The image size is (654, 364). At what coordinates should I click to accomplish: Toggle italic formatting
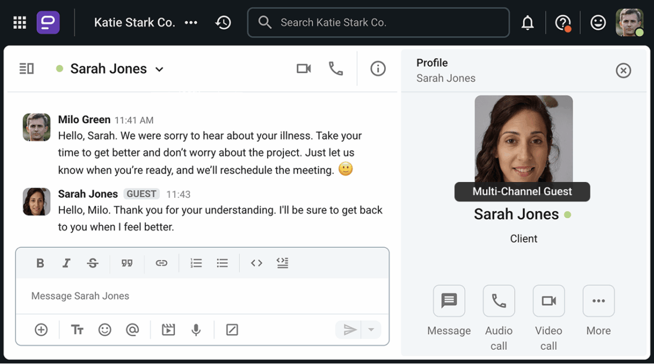(66, 263)
